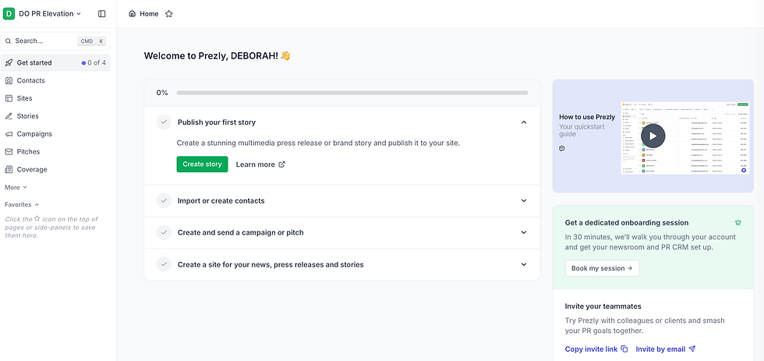Screen dimensions: 764x361
Task: Click the Campaigns megaphone icon
Action: point(9,134)
